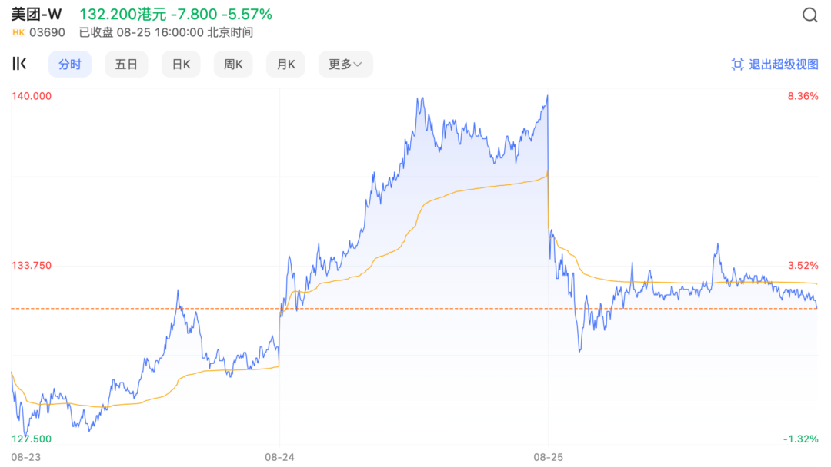Click the candlestick chart icon left of 分时

point(19,64)
